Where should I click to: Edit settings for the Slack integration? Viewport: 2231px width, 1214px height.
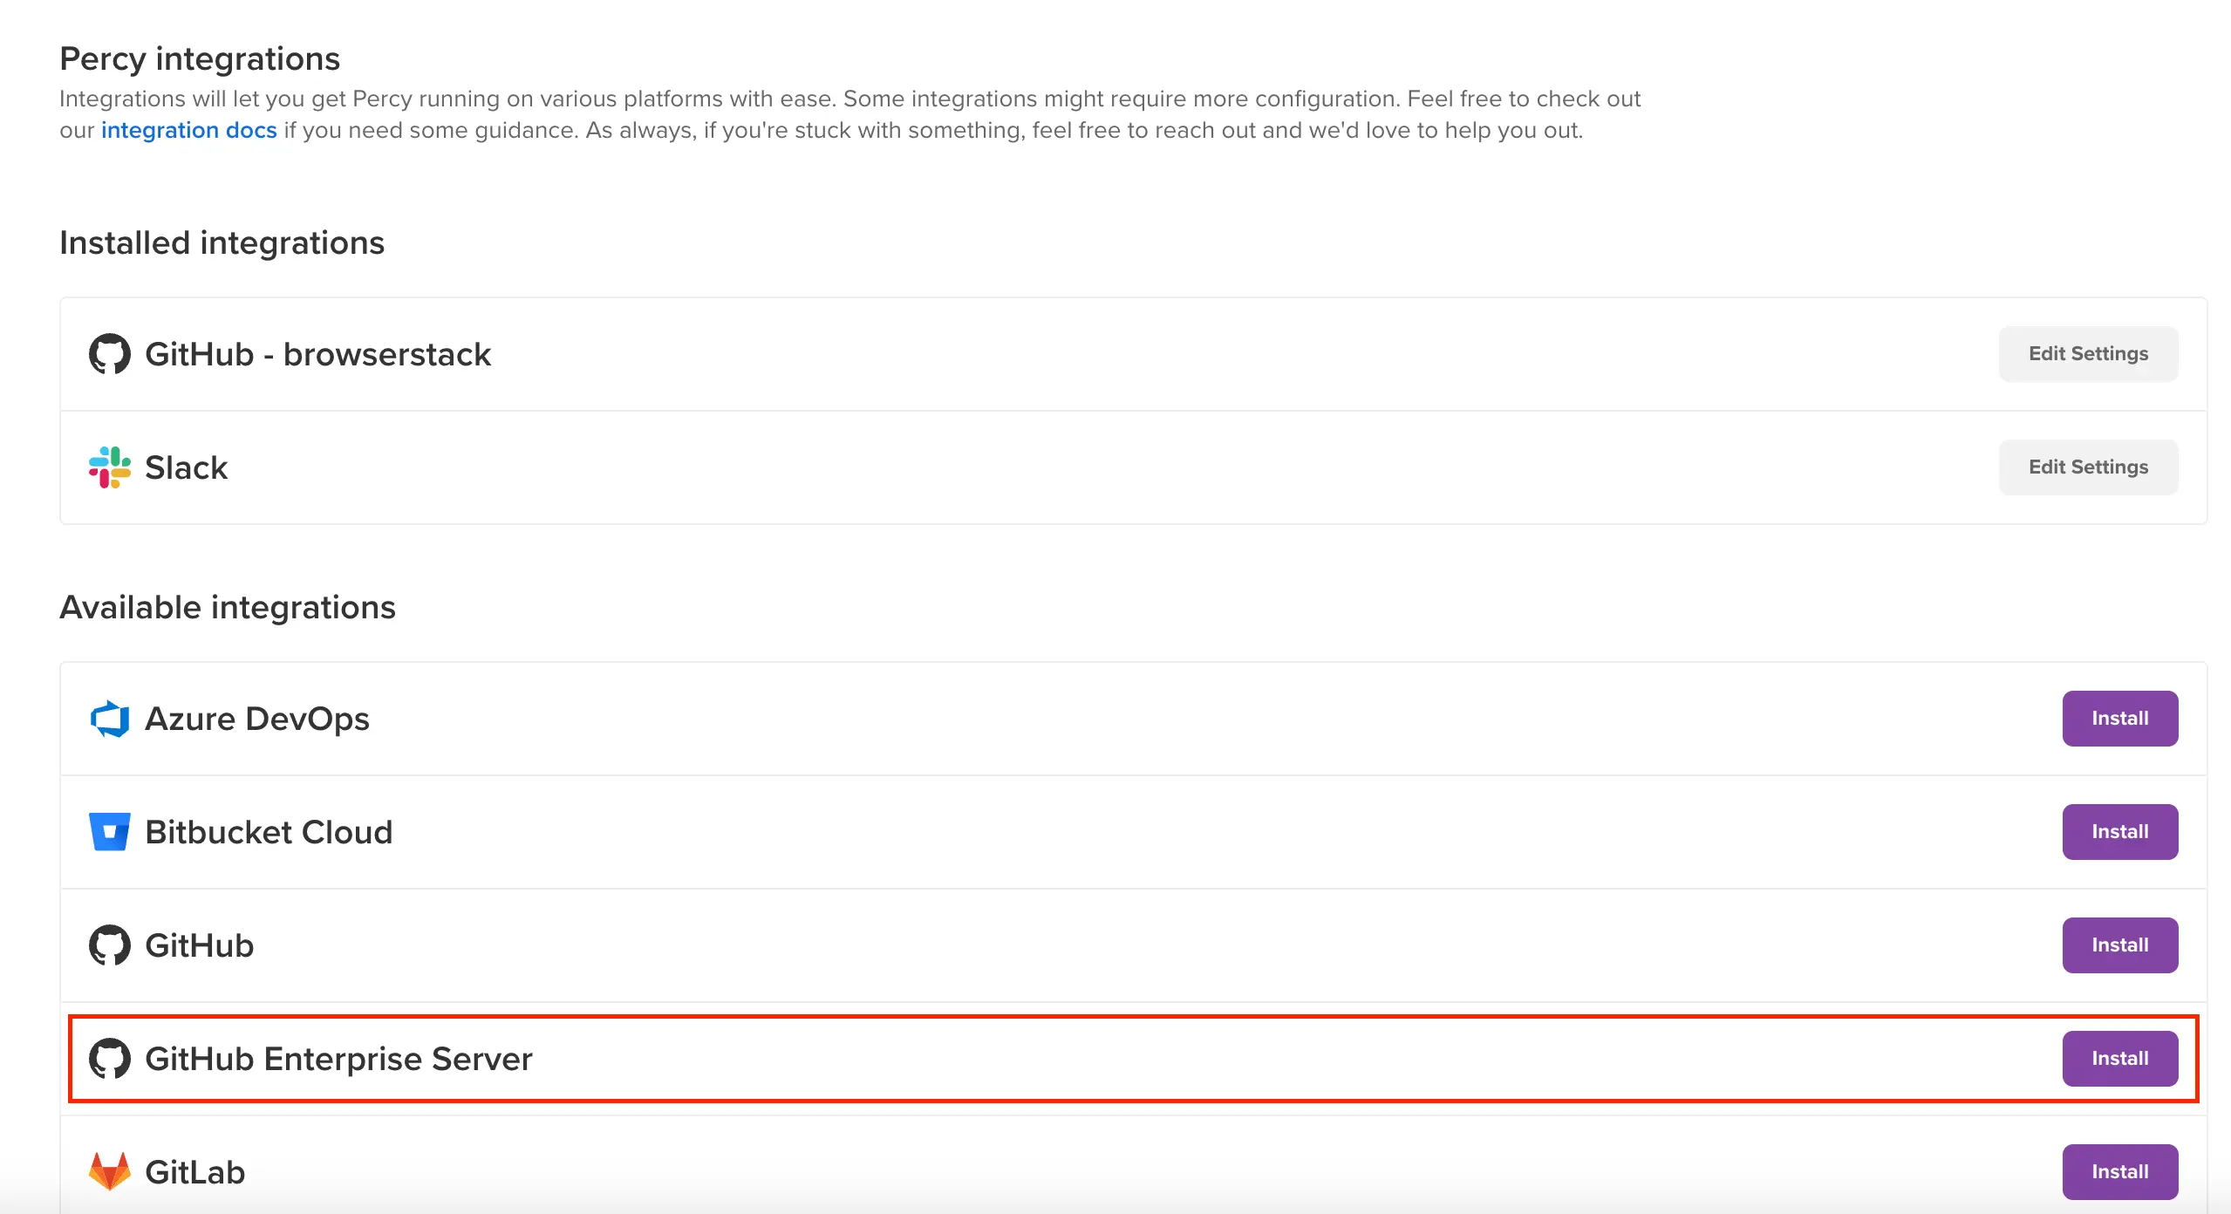tap(2088, 467)
